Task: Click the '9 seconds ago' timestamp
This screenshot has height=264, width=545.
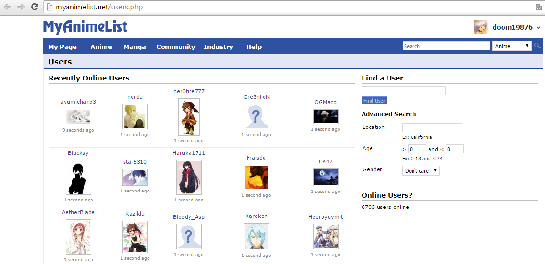Action: coord(78,130)
